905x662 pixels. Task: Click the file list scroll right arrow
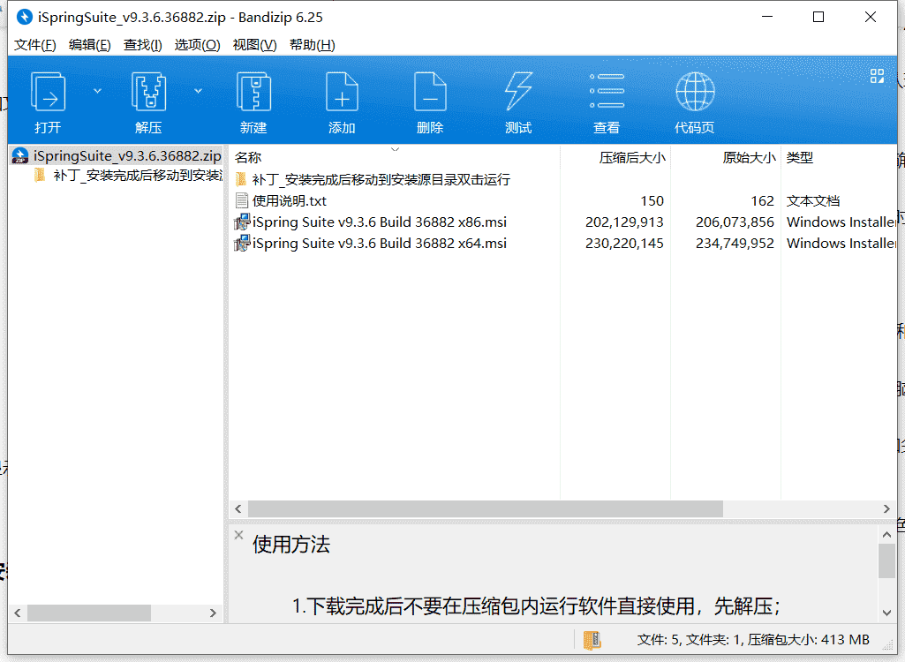(886, 508)
